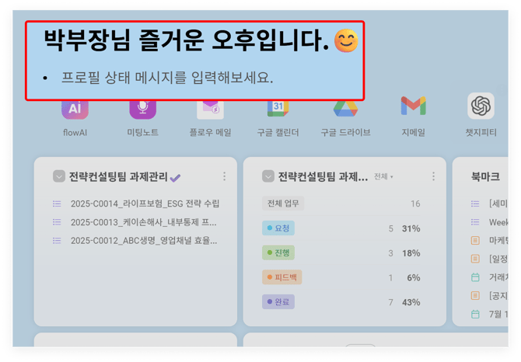Image resolution: width=521 pixels, height=362 pixels.
Task: Open 구글 드라이브 shortcut icon
Action: coord(345,109)
